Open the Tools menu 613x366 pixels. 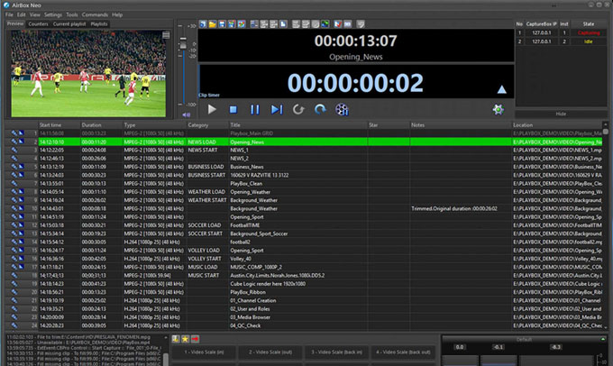tap(72, 14)
